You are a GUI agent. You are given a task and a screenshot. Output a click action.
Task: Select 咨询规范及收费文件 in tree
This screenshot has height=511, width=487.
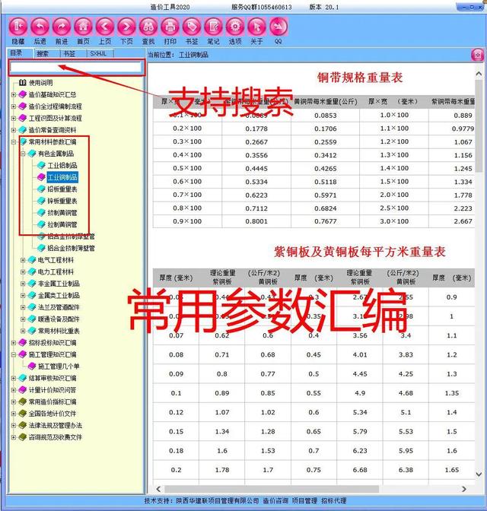(x=56, y=437)
